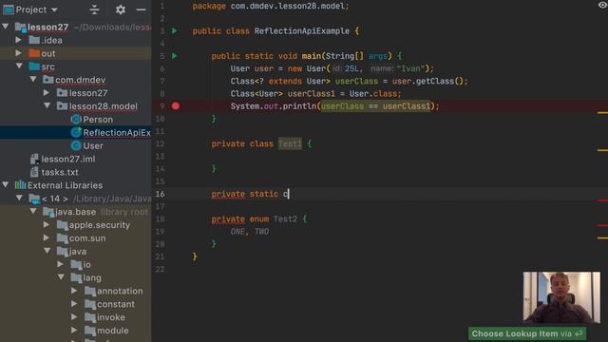
Task: Open the lesson27.iml file
Action: click(x=68, y=159)
